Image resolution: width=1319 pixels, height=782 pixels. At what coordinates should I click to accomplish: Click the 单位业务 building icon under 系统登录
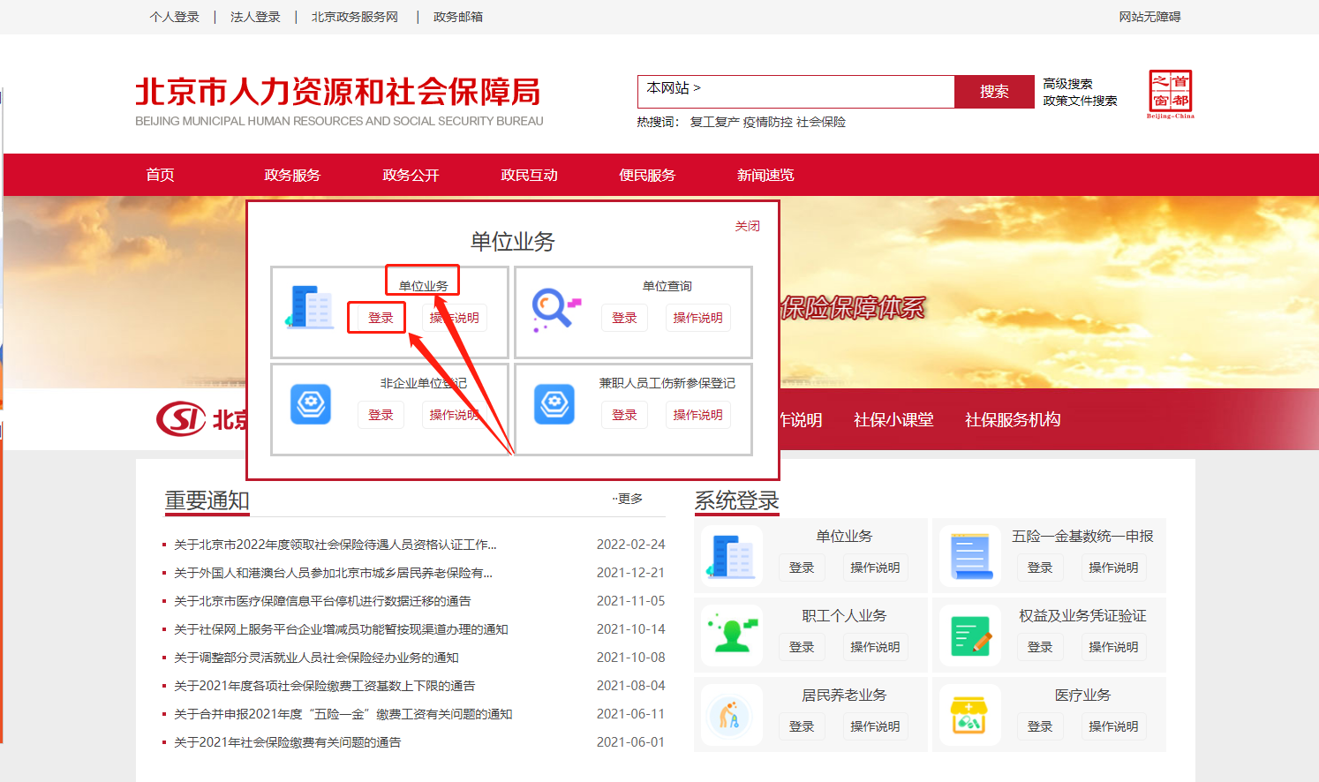coord(732,556)
